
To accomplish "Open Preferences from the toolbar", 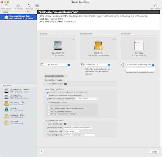I will 18,7.
